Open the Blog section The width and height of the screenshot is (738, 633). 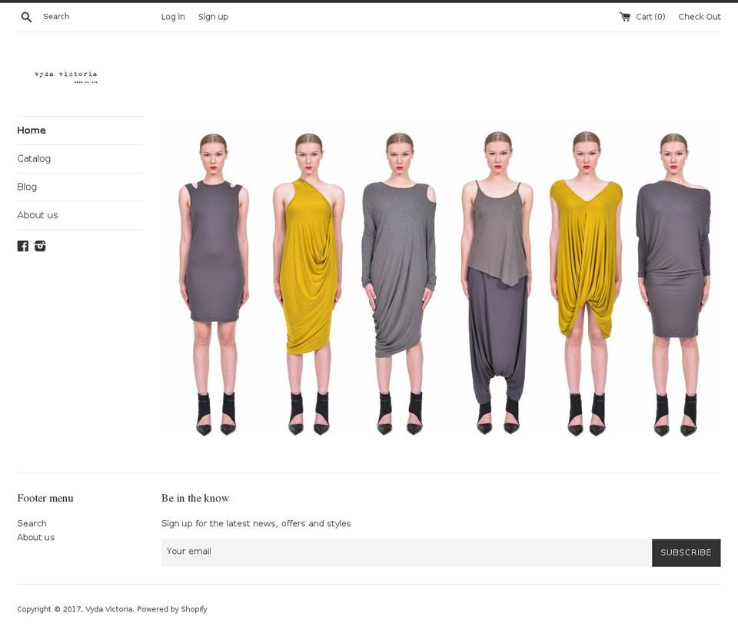coord(27,187)
